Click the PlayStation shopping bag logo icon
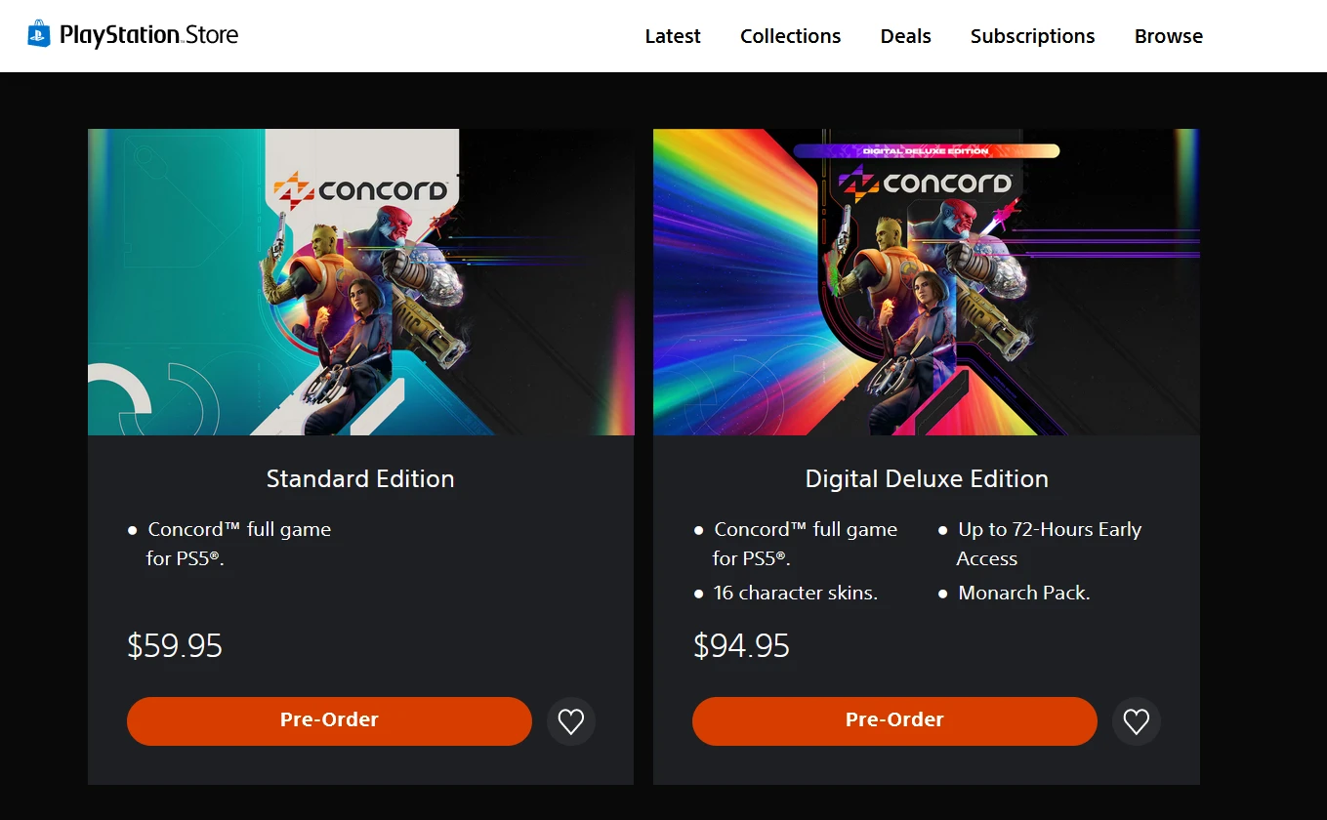 coord(38,35)
